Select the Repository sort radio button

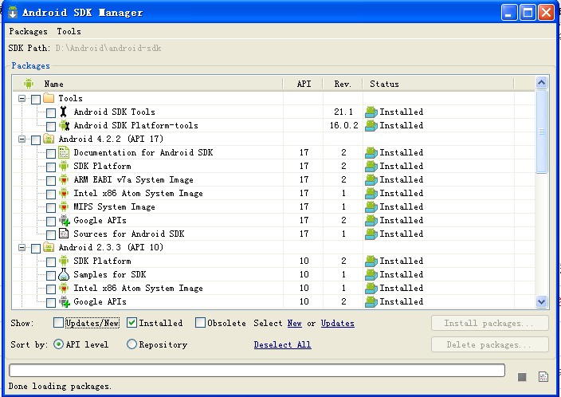click(x=131, y=344)
